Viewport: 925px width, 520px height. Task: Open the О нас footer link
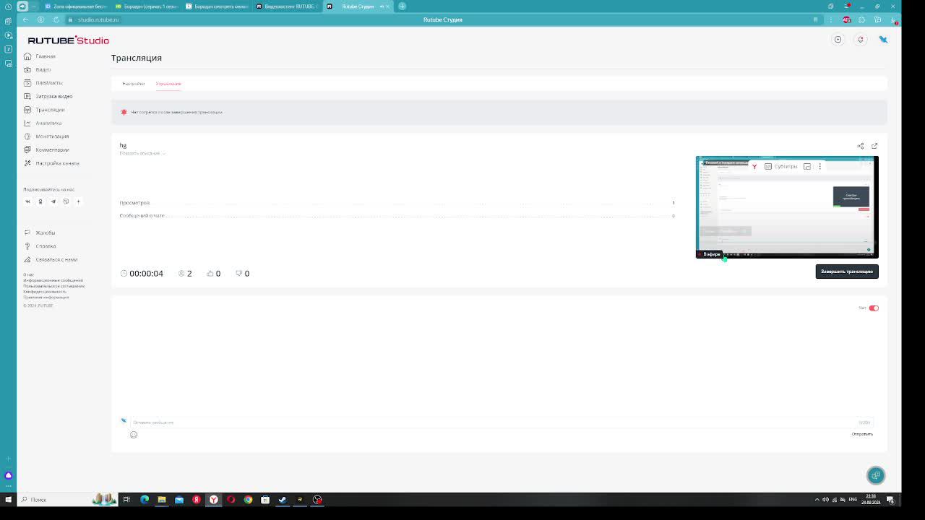click(x=28, y=274)
